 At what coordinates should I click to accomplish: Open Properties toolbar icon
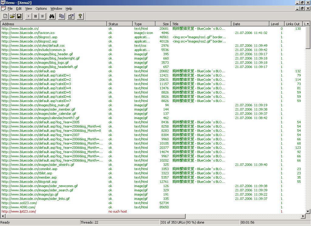click(71, 16)
